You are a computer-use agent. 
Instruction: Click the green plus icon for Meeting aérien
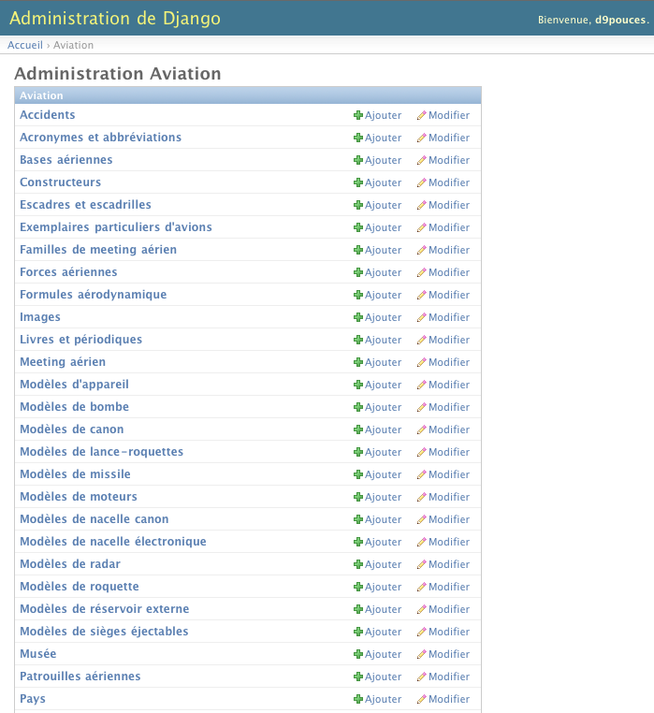pos(358,362)
